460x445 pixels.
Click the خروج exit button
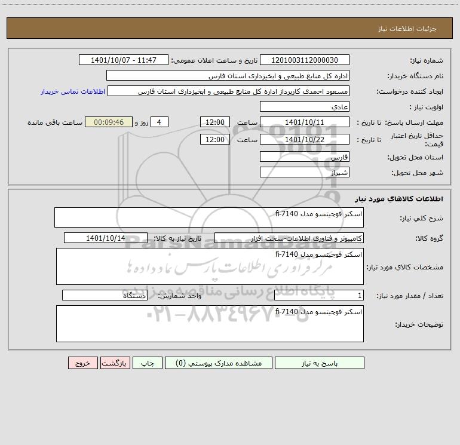pos(82,363)
